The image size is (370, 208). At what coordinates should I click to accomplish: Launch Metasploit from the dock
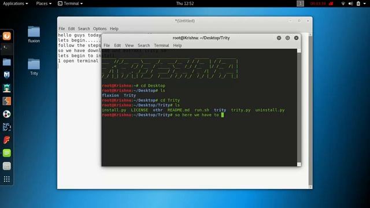coord(6,75)
